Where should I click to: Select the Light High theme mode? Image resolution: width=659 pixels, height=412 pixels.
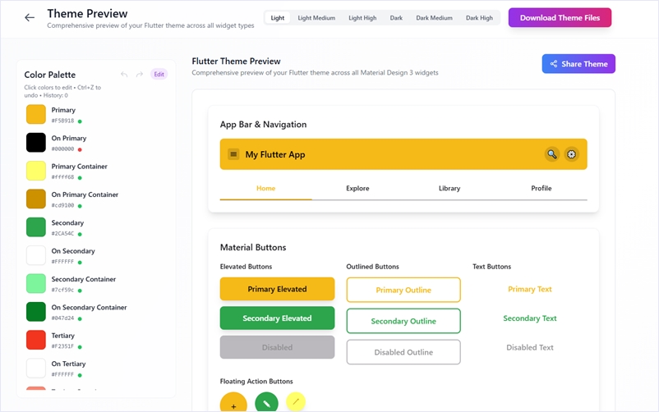pos(362,18)
